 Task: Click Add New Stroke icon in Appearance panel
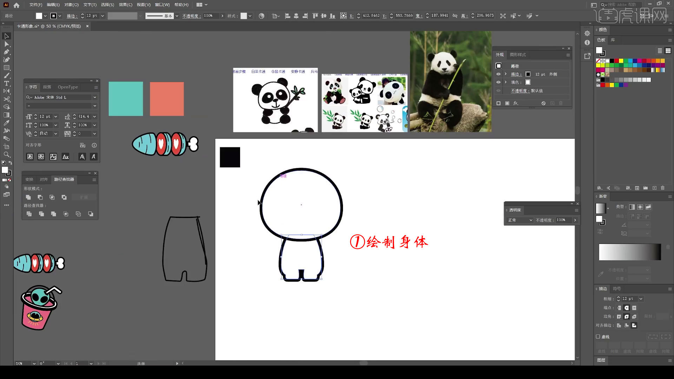(x=498, y=103)
